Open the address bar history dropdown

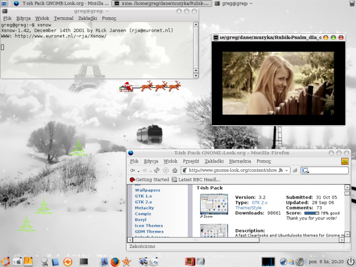click(287, 171)
